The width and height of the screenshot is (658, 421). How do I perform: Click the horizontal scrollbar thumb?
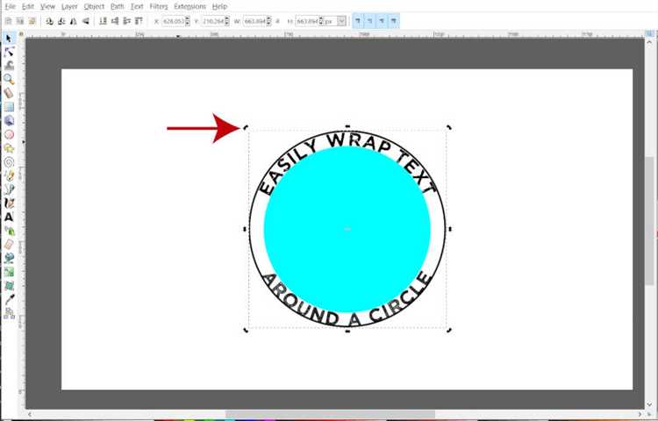[330, 414]
